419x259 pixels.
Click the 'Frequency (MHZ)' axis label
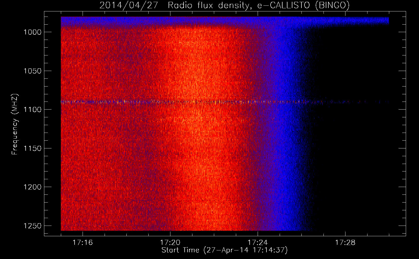pyautogui.click(x=15, y=124)
